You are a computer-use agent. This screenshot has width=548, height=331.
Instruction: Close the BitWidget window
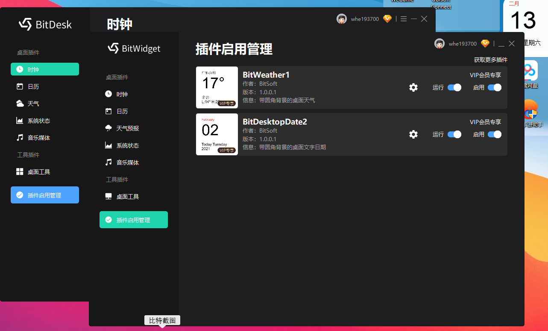pyautogui.click(x=512, y=44)
